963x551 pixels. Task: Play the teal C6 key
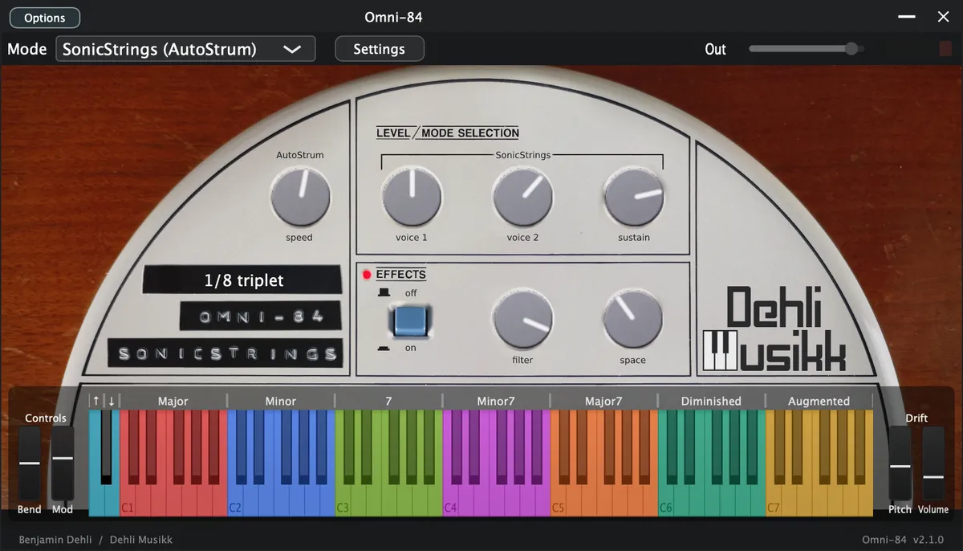pyautogui.click(x=665, y=501)
